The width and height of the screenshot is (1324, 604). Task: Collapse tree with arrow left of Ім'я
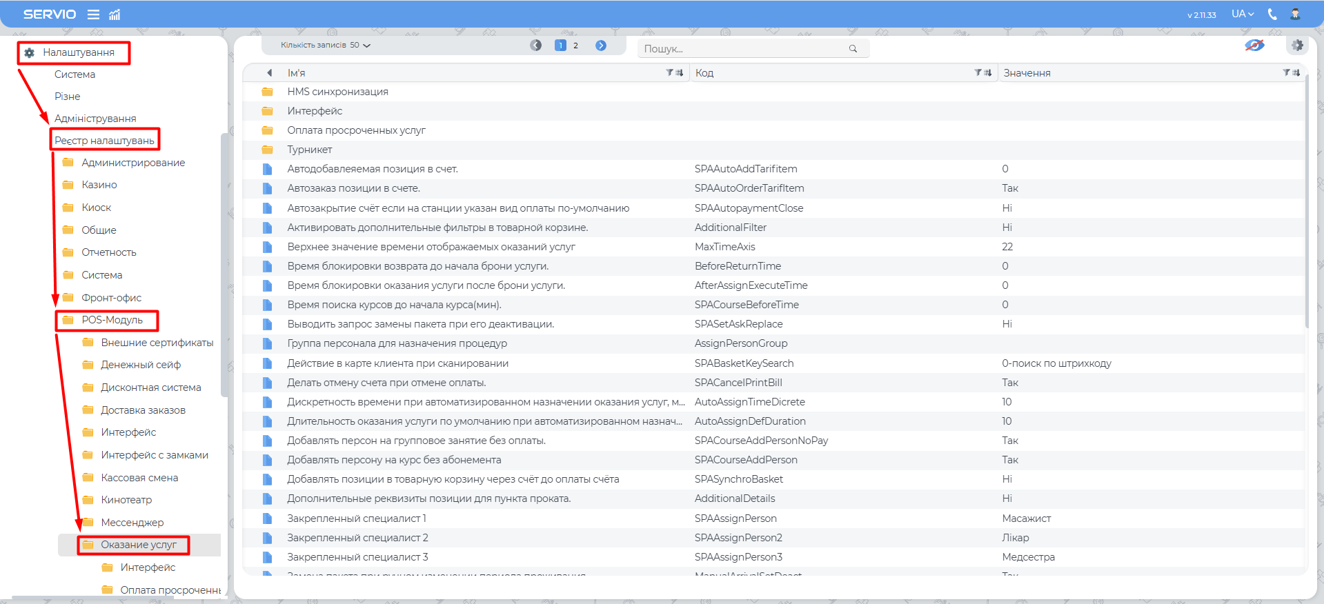tap(269, 72)
